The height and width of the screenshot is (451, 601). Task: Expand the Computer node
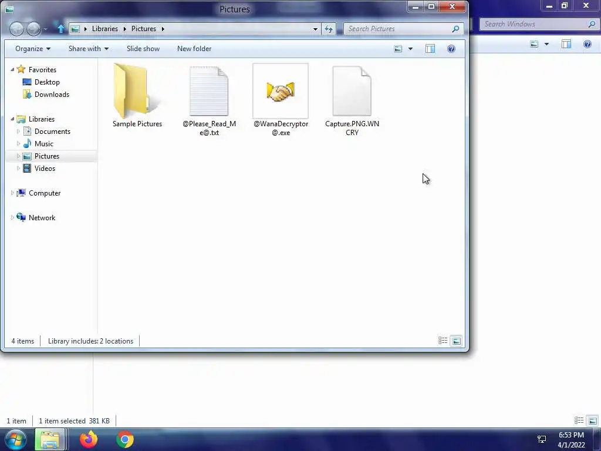12,193
